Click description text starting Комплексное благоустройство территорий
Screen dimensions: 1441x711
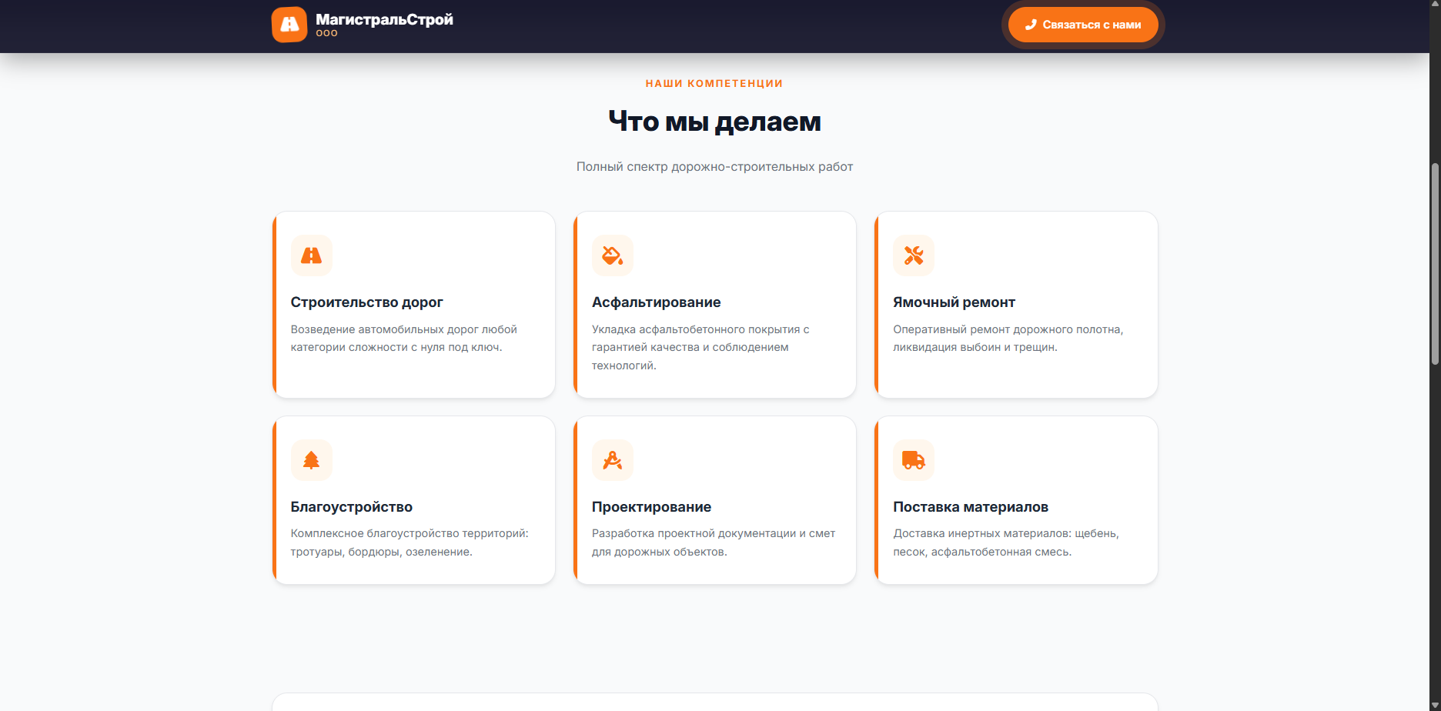pos(410,542)
